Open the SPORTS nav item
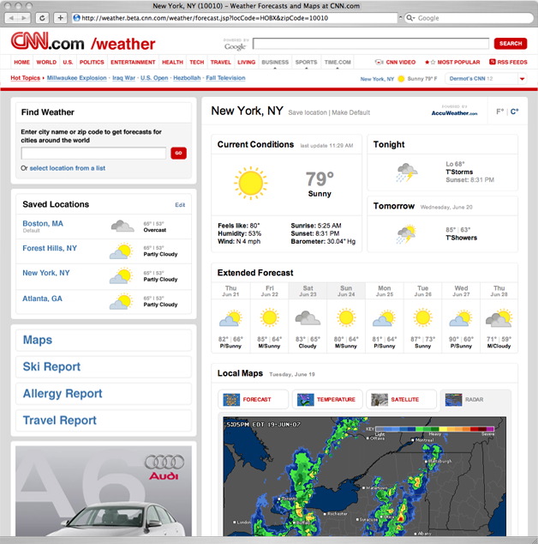 [x=306, y=62]
